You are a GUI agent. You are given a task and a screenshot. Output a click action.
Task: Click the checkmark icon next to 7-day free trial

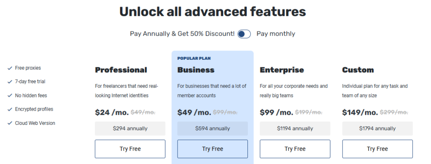pyautogui.click(x=10, y=82)
